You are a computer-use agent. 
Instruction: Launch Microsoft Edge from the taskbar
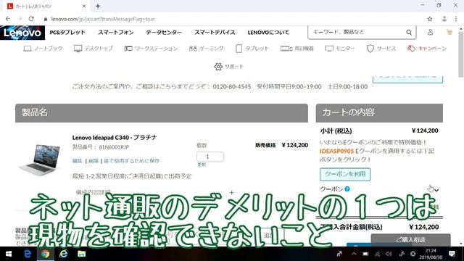(x=28, y=254)
